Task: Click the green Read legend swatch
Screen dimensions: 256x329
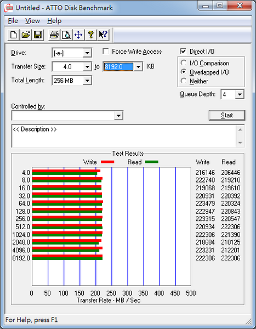Action: tap(151, 162)
